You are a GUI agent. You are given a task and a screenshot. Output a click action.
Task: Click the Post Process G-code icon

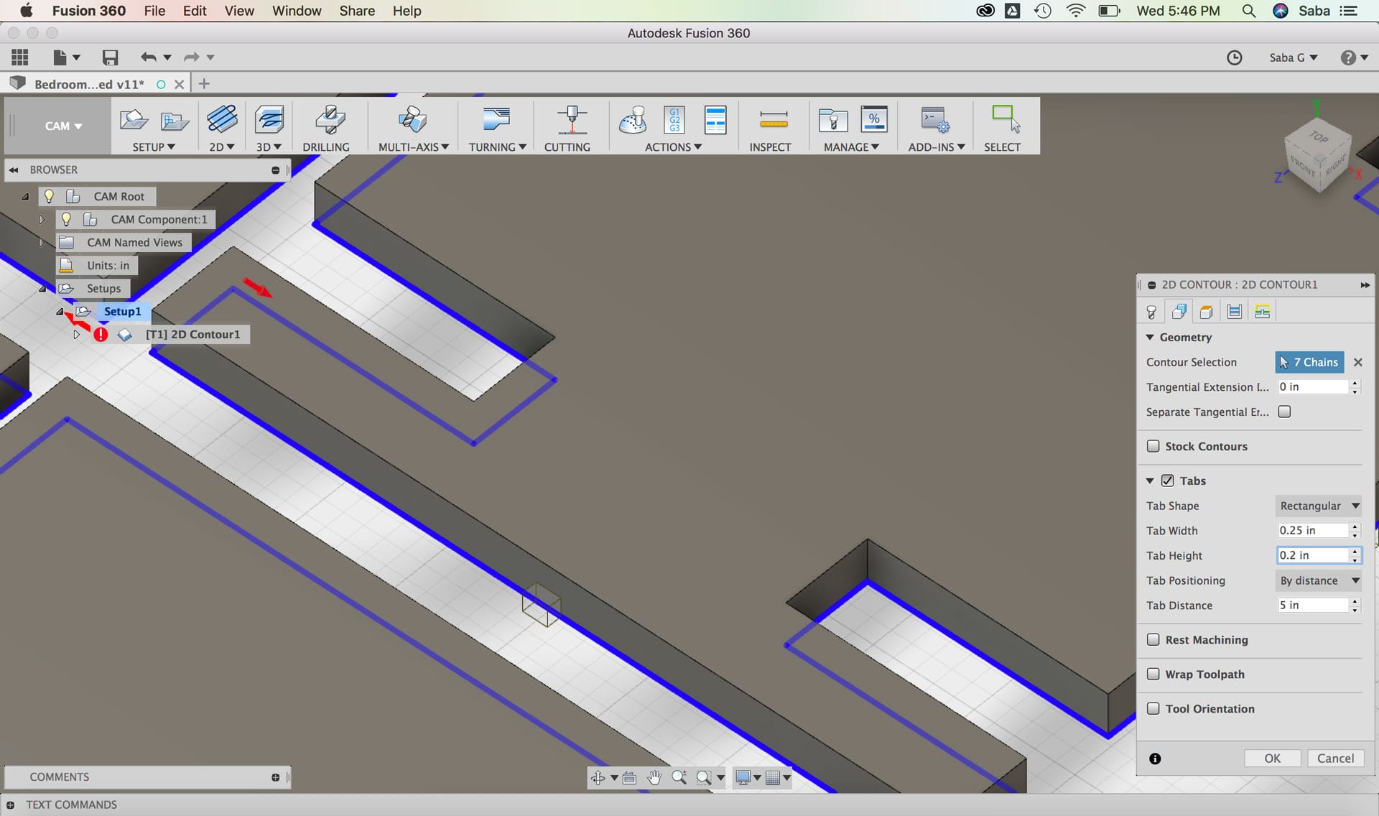tap(674, 121)
